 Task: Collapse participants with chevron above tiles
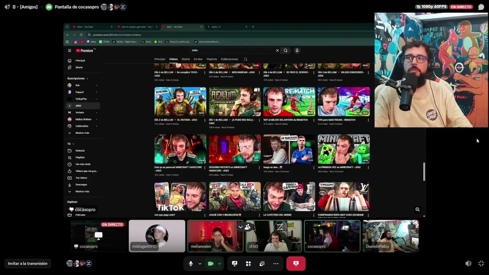point(240,227)
